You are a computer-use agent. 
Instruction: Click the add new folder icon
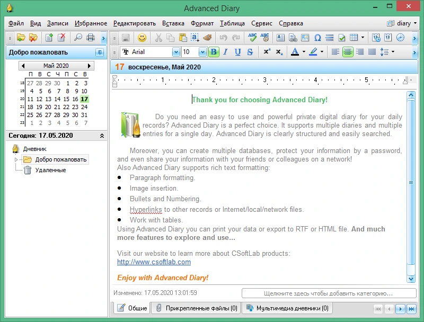coord(21,38)
